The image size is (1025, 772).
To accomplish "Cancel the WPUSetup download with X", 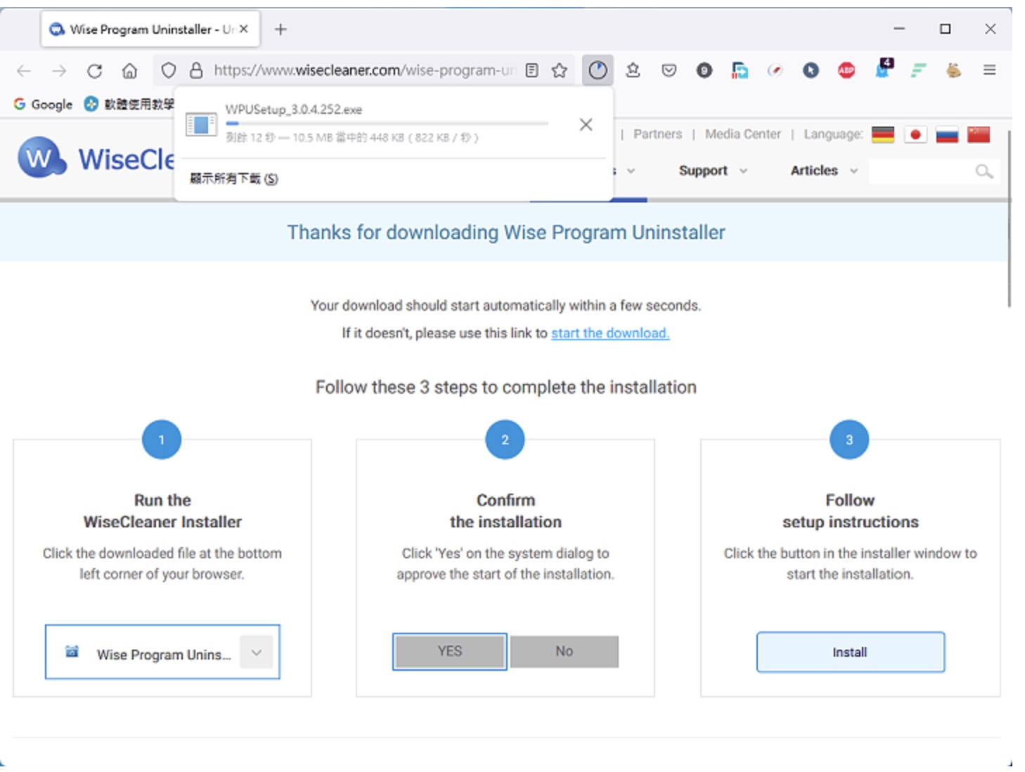I will (586, 124).
